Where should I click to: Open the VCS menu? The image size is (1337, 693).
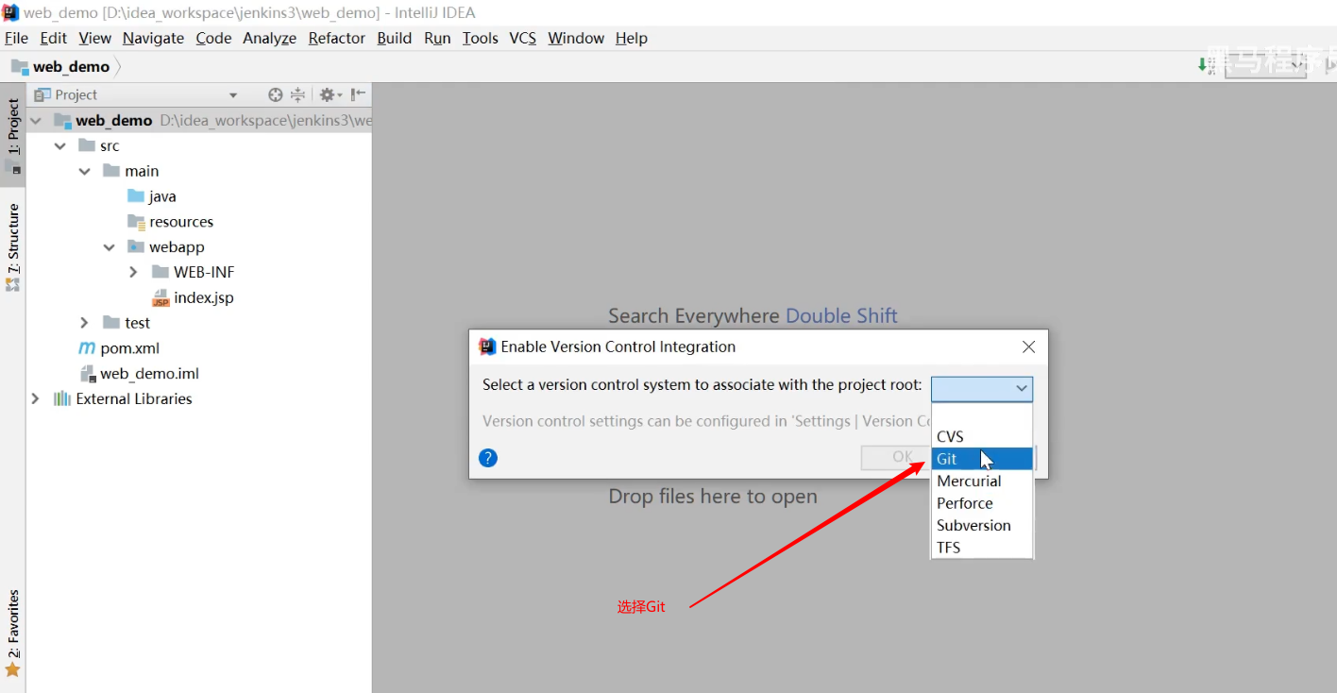522,38
